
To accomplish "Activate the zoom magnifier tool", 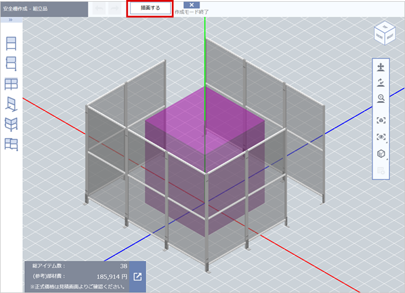I will pyautogui.click(x=381, y=98).
